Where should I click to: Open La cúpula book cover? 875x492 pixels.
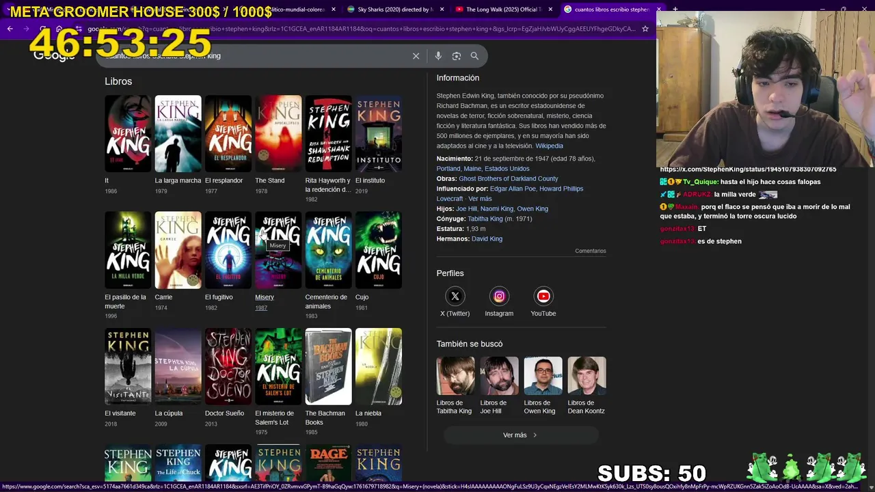178,366
